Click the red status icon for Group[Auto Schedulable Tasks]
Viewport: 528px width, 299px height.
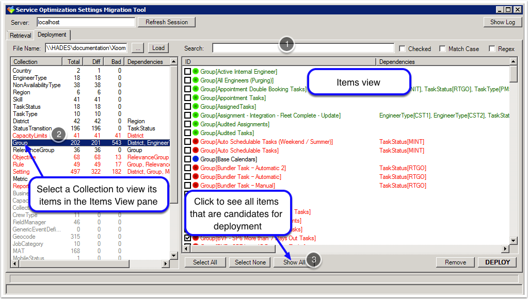coord(196,151)
